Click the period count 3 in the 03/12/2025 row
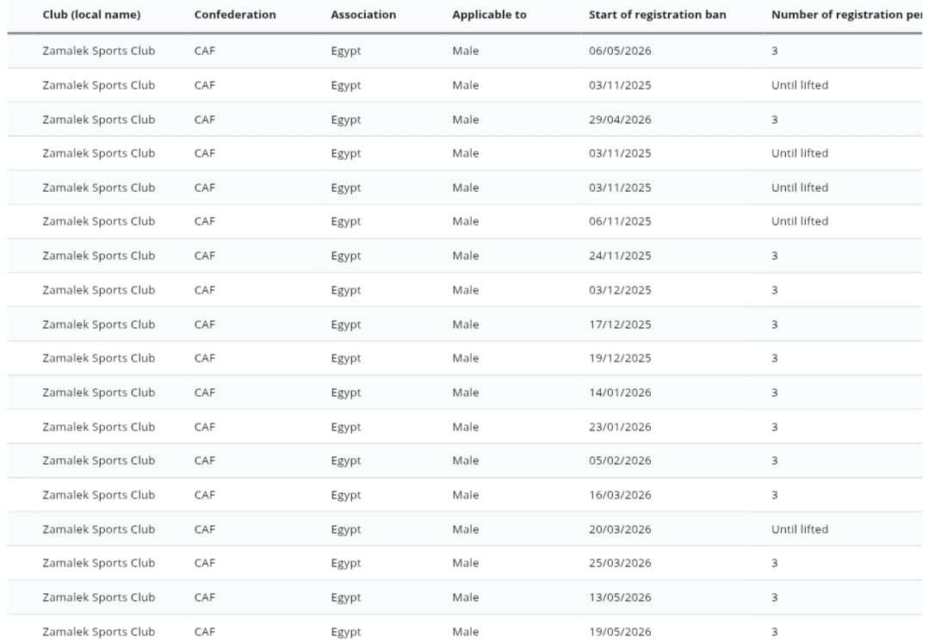This screenshot has width=929, height=643. pyautogui.click(x=774, y=290)
